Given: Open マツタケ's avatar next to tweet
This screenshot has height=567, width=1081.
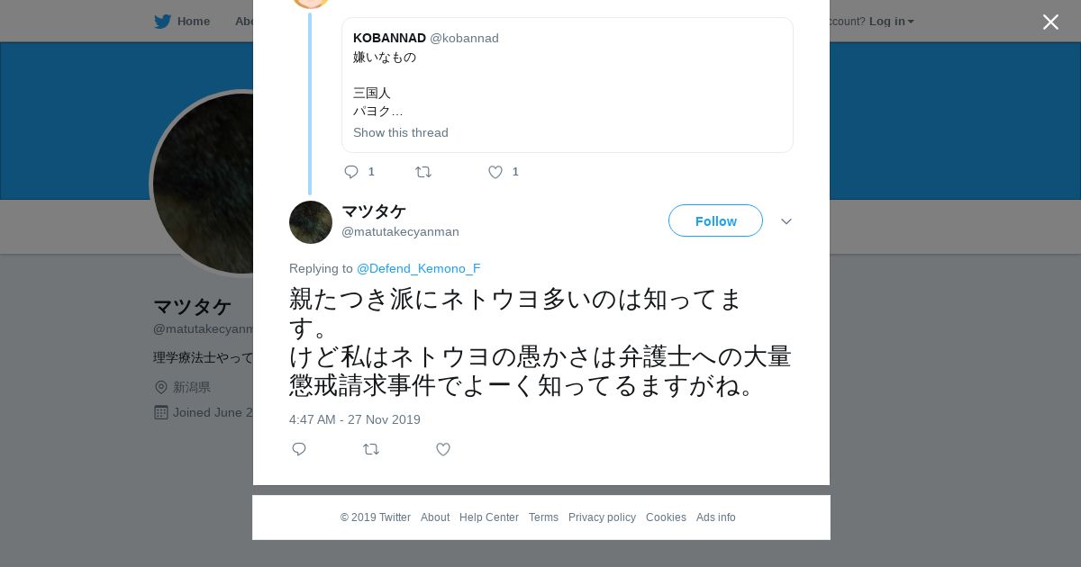Looking at the screenshot, I should [x=311, y=222].
